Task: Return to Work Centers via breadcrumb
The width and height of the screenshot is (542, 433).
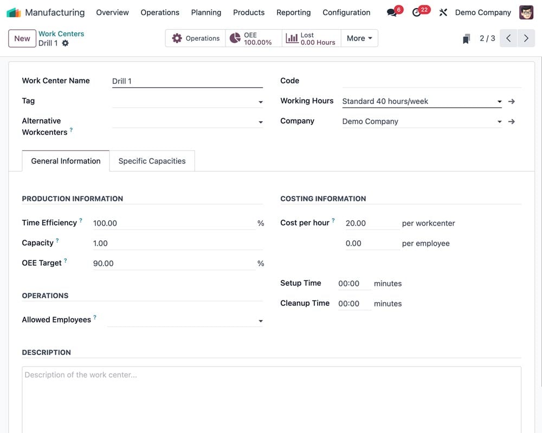Action: 61,34
